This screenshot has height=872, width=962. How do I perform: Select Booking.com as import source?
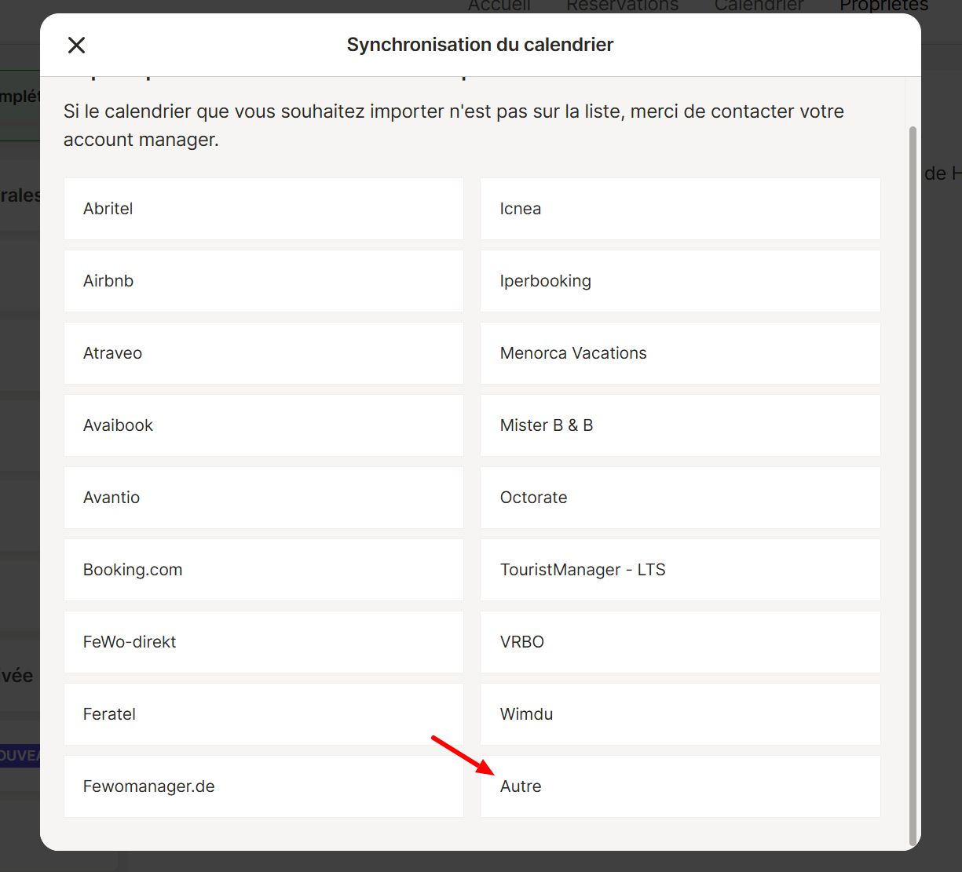click(x=263, y=570)
